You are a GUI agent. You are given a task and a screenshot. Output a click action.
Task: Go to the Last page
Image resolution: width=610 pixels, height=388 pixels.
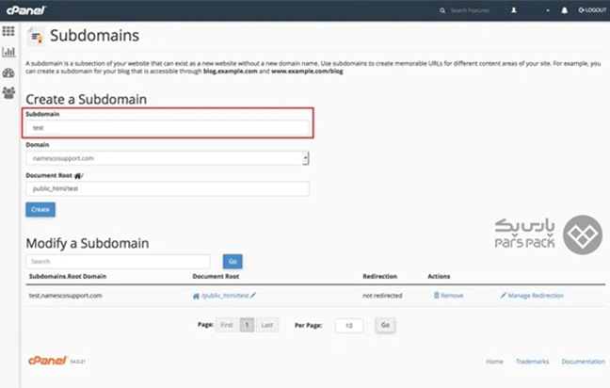pos(267,325)
